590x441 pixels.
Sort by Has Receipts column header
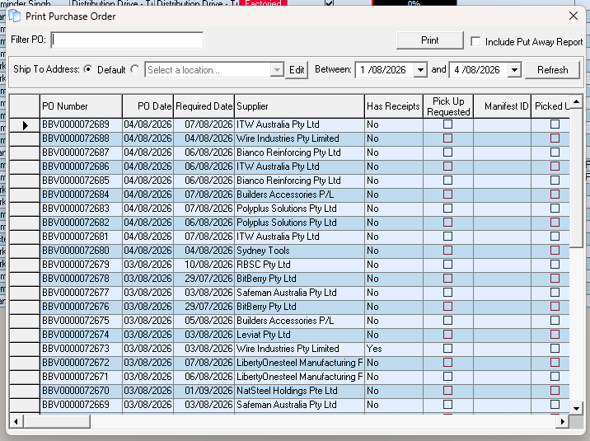click(x=394, y=106)
